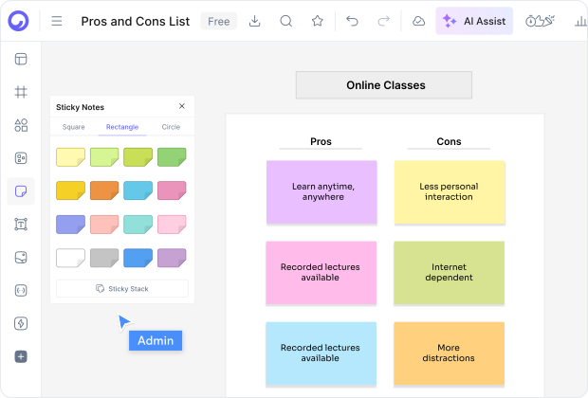Switch to the Circle tab
The width and height of the screenshot is (588, 398).
(x=171, y=127)
